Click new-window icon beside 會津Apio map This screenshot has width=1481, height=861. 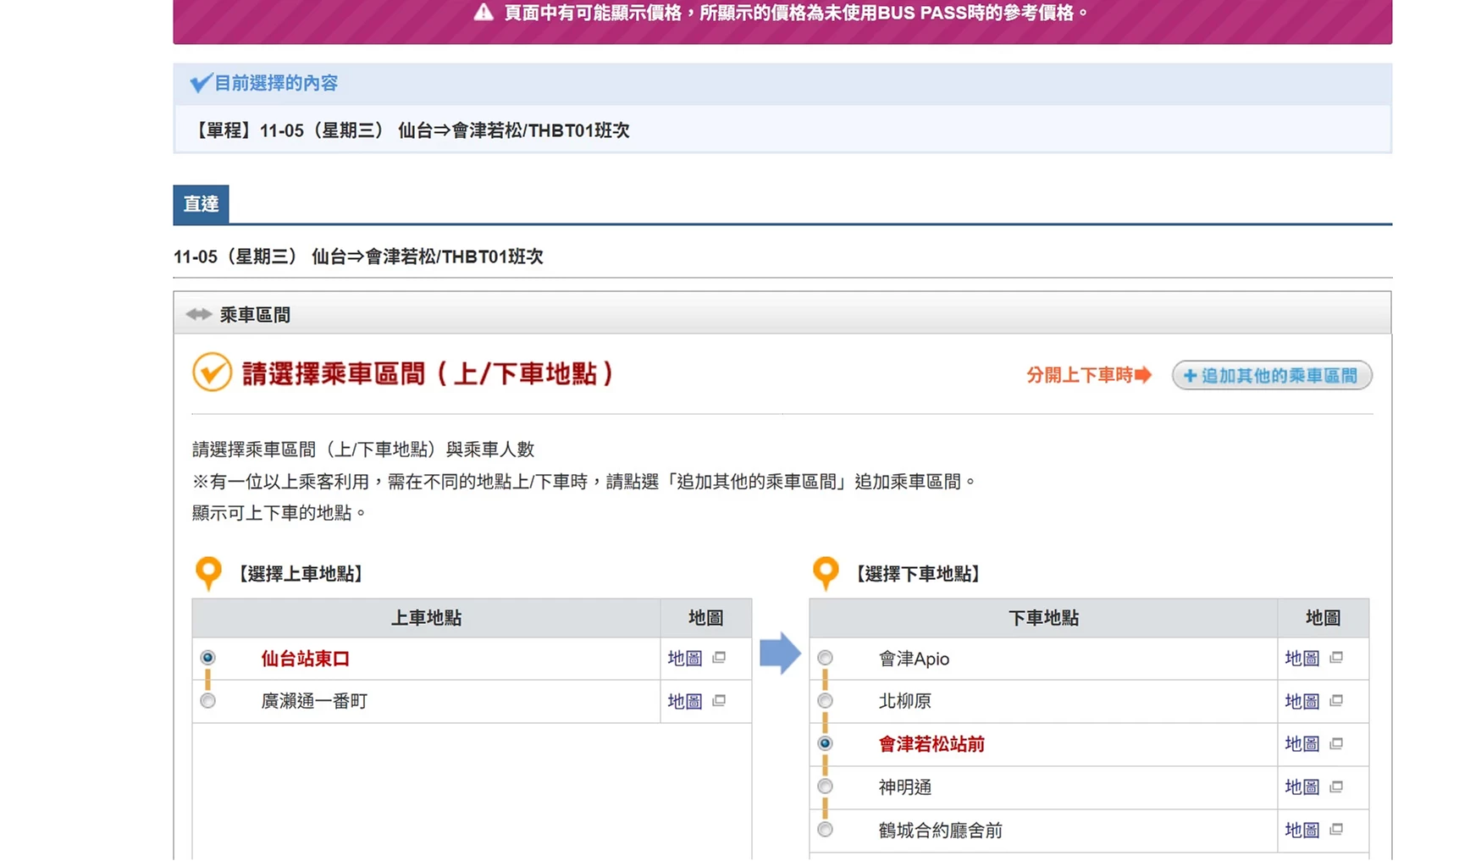(x=1336, y=658)
